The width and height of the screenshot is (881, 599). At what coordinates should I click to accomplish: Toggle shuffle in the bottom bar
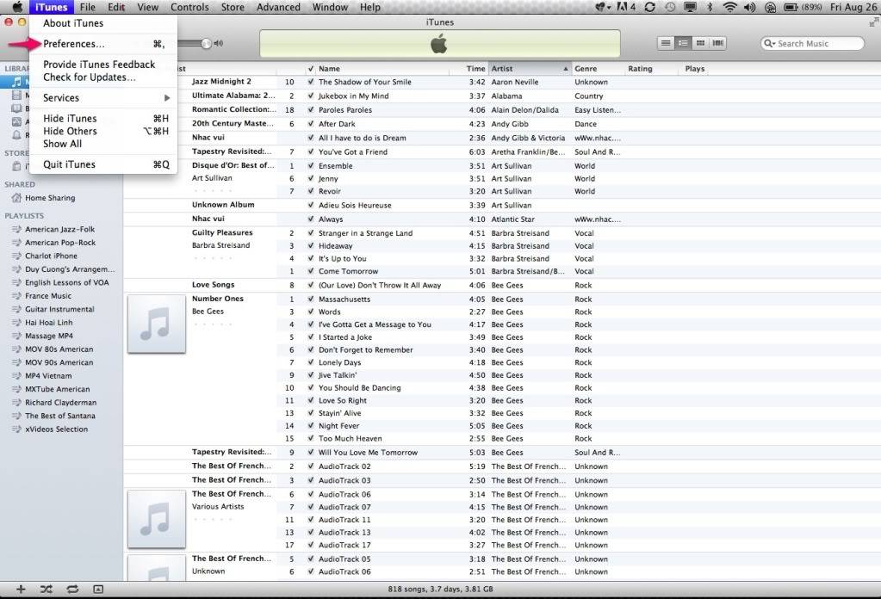(46, 589)
